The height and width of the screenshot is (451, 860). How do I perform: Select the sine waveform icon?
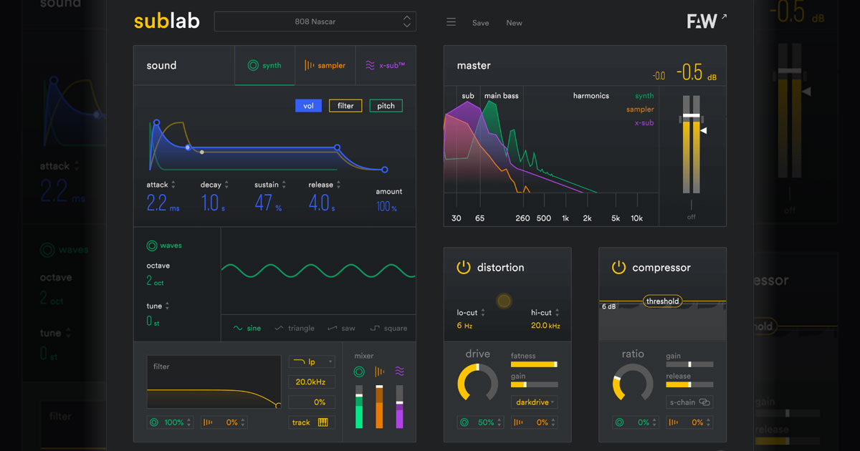pyautogui.click(x=238, y=329)
